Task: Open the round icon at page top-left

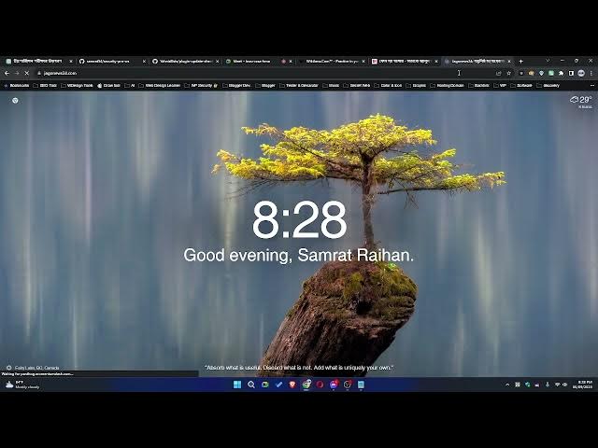Action: [15, 100]
